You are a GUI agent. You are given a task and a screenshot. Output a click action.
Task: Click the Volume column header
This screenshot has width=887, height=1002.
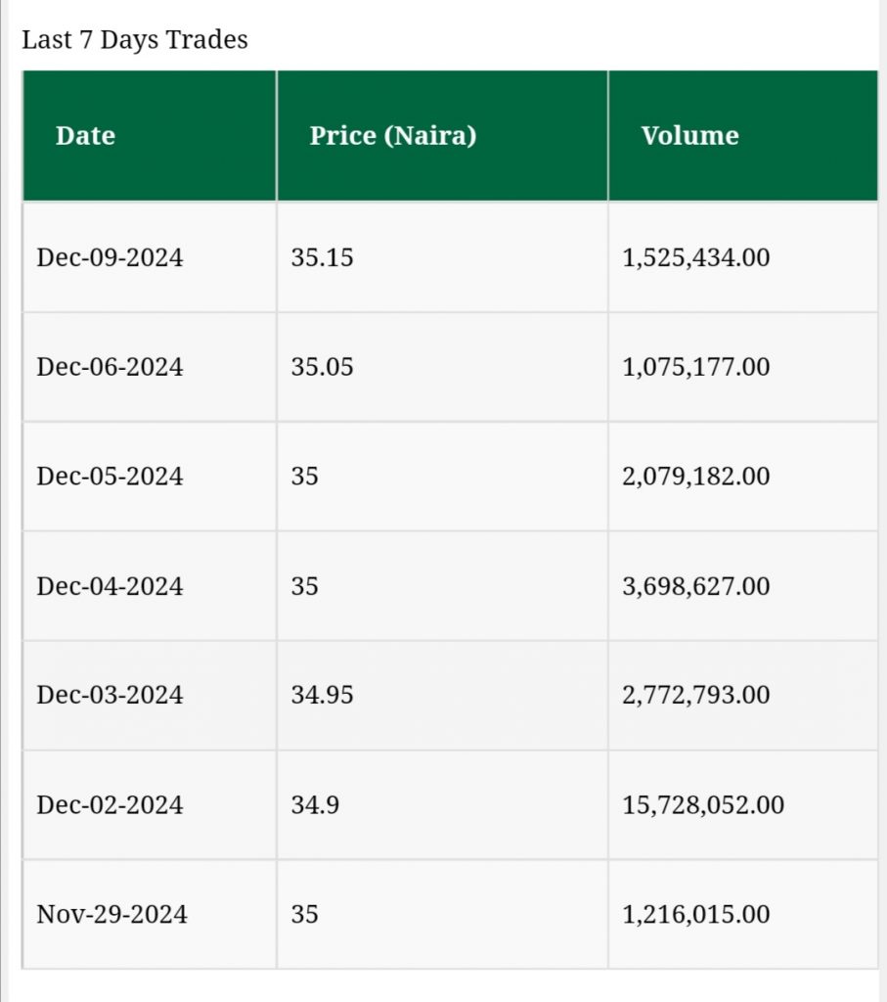pos(689,136)
